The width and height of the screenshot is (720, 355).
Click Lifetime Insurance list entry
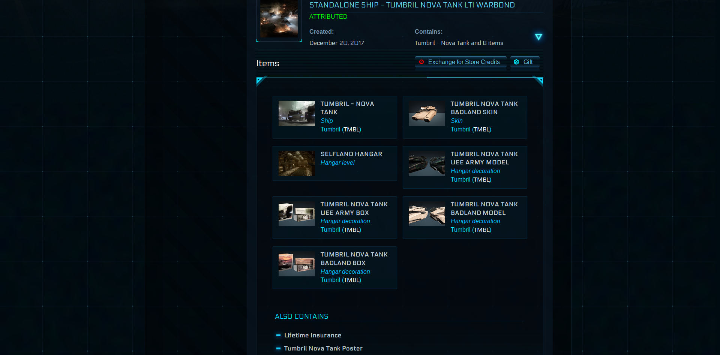(312, 336)
